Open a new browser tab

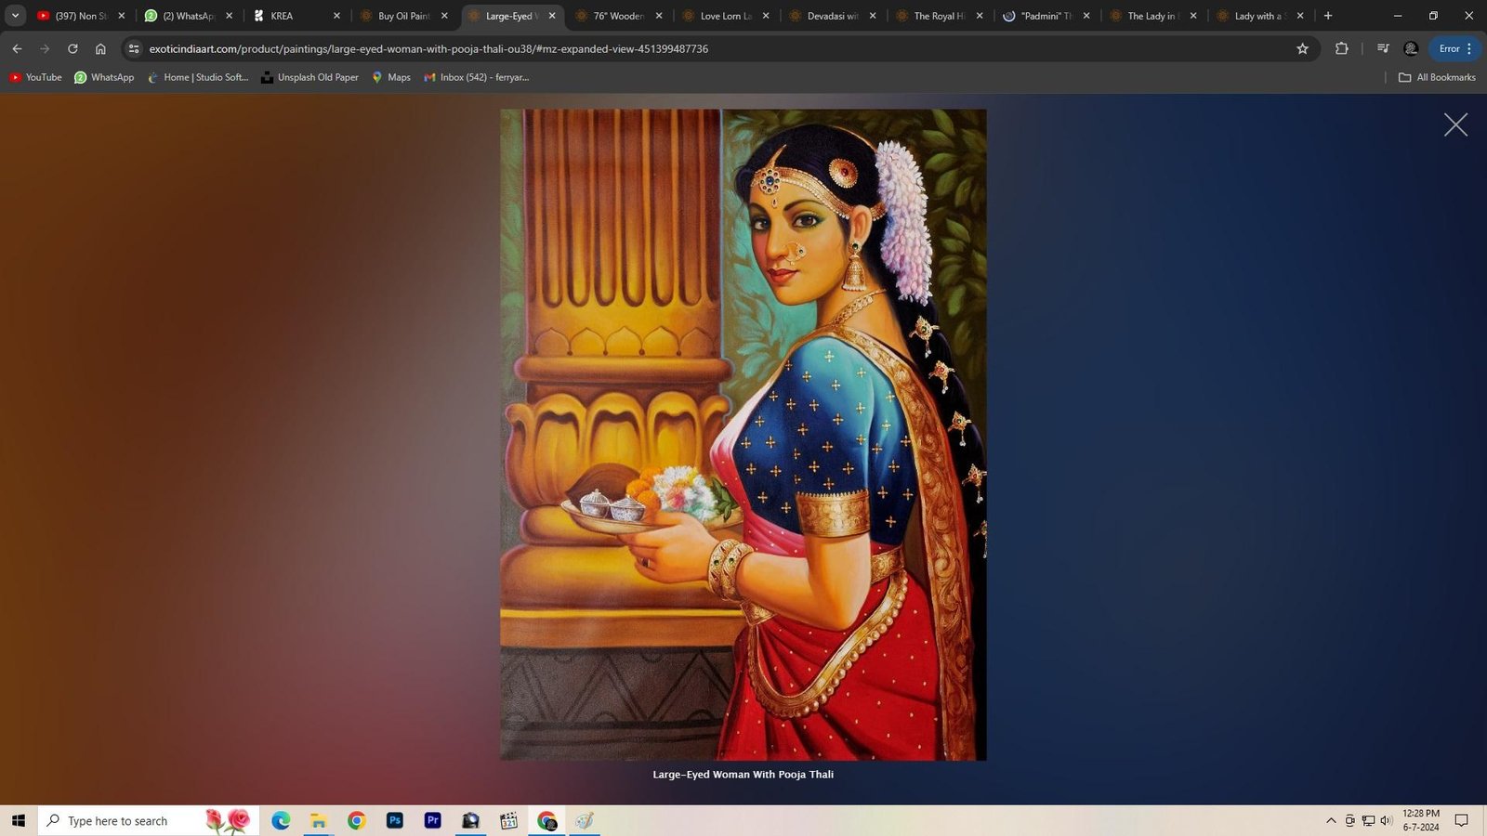tap(1328, 16)
